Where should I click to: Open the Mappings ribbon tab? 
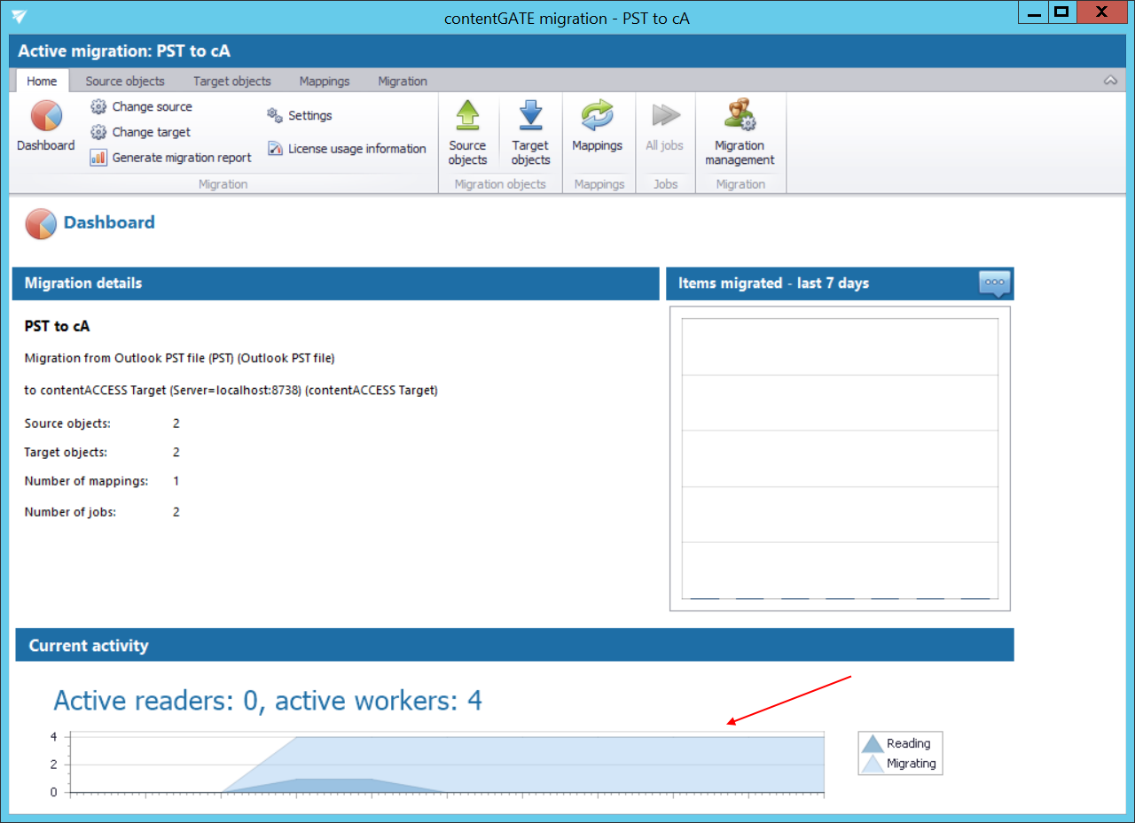(x=325, y=81)
